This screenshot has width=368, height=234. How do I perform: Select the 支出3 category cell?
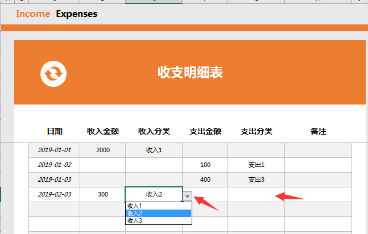[x=257, y=179]
